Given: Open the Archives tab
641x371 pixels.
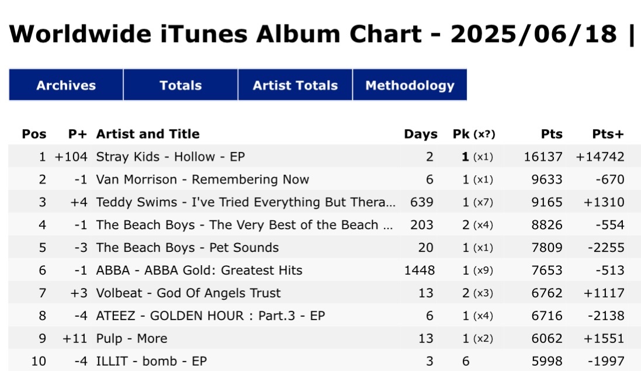Looking at the screenshot, I should (x=66, y=85).
